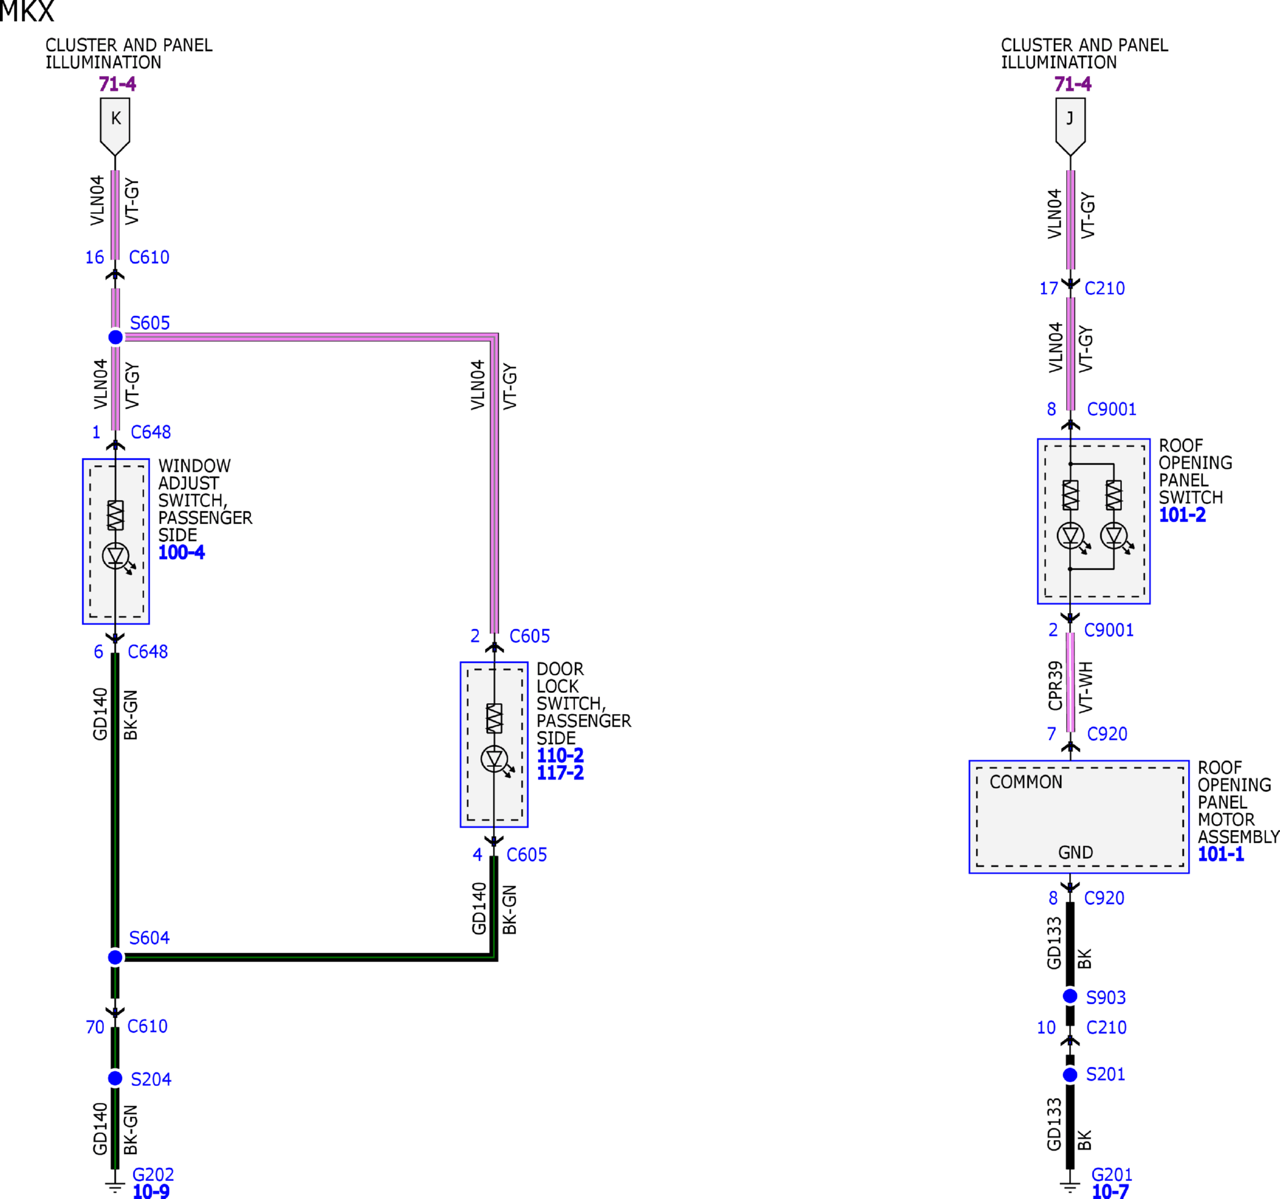Select the right LED in roof panel switch
The height and width of the screenshot is (1199, 1280).
tap(1117, 538)
